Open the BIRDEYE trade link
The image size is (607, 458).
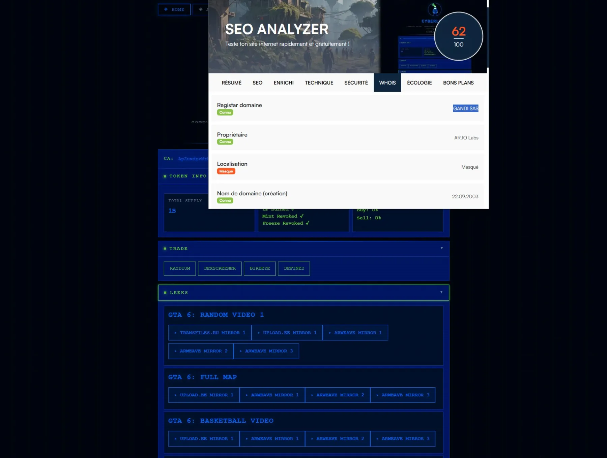click(x=260, y=268)
